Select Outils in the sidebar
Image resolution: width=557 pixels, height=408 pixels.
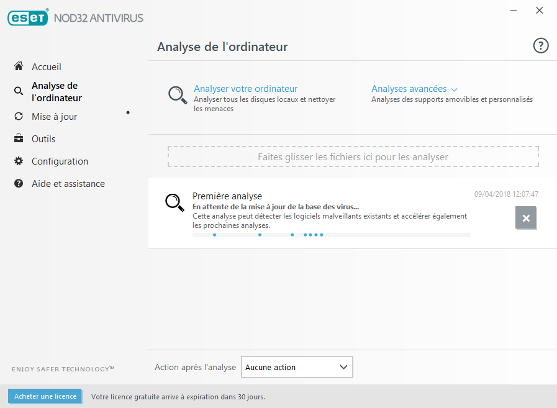tap(43, 138)
